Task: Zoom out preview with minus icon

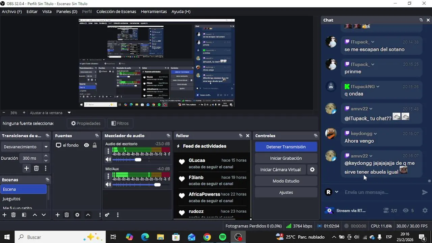Action: pos(4,113)
